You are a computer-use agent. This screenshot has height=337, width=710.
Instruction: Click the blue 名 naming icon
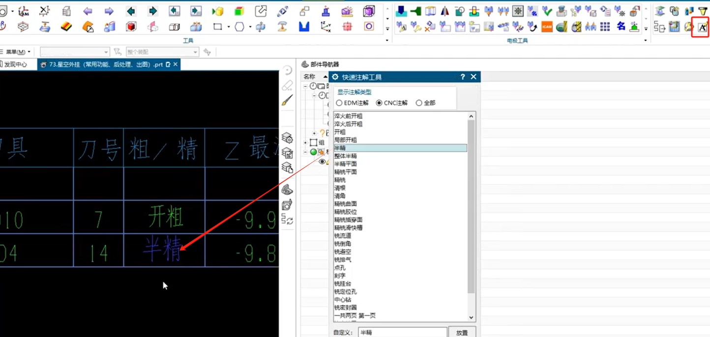(x=621, y=27)
